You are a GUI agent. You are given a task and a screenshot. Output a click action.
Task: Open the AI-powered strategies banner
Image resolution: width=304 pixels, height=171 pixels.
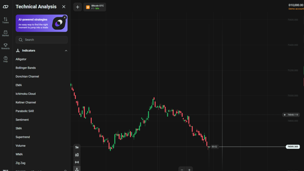coord(42,23)
